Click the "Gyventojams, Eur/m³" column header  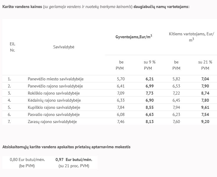[134, 37]
